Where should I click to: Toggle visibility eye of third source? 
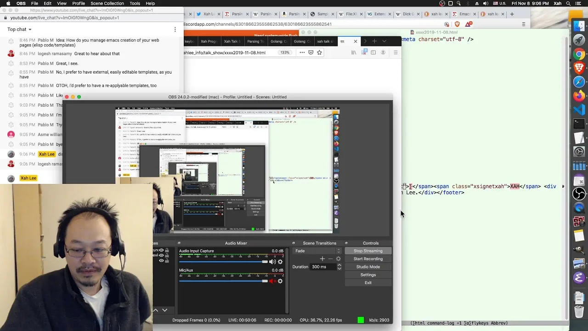click(161, 261)
